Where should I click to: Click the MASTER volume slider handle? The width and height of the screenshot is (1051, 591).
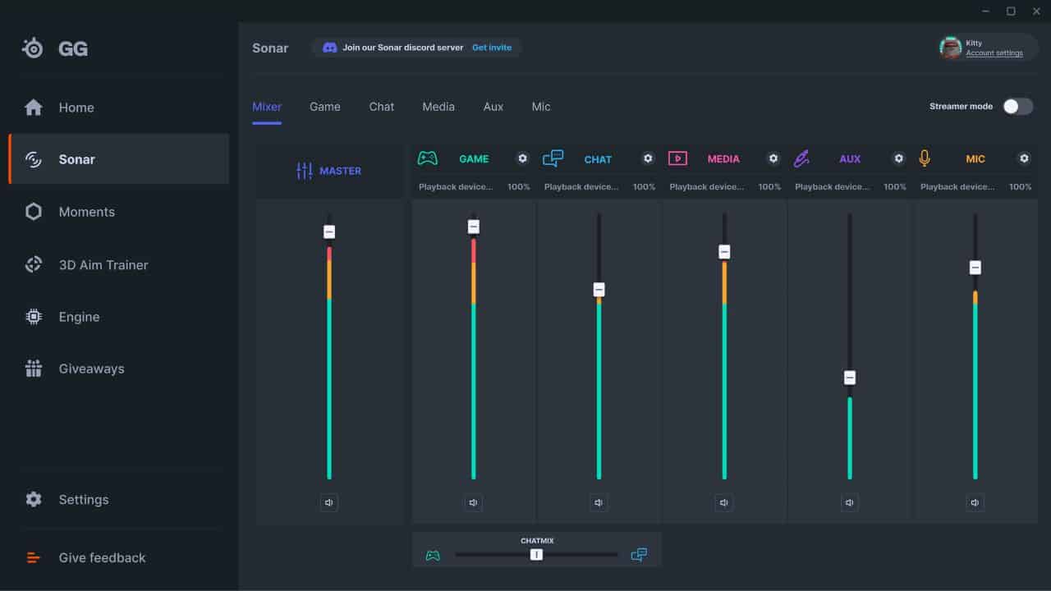tap(329, 232)
